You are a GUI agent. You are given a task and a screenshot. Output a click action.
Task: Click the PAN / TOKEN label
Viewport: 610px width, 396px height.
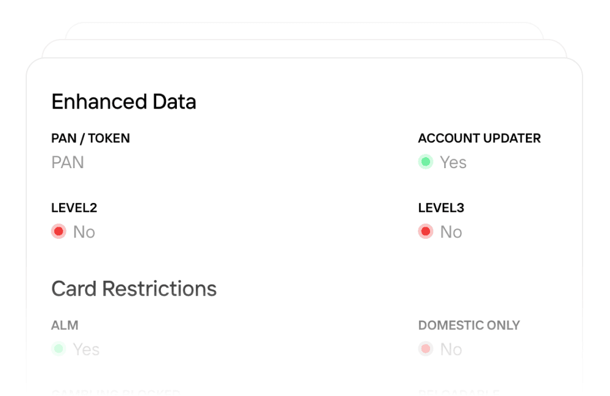90,138
